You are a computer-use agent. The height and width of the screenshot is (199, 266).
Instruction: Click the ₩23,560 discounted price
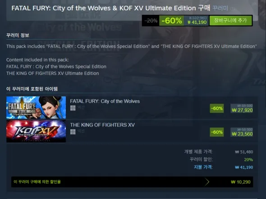242,134
